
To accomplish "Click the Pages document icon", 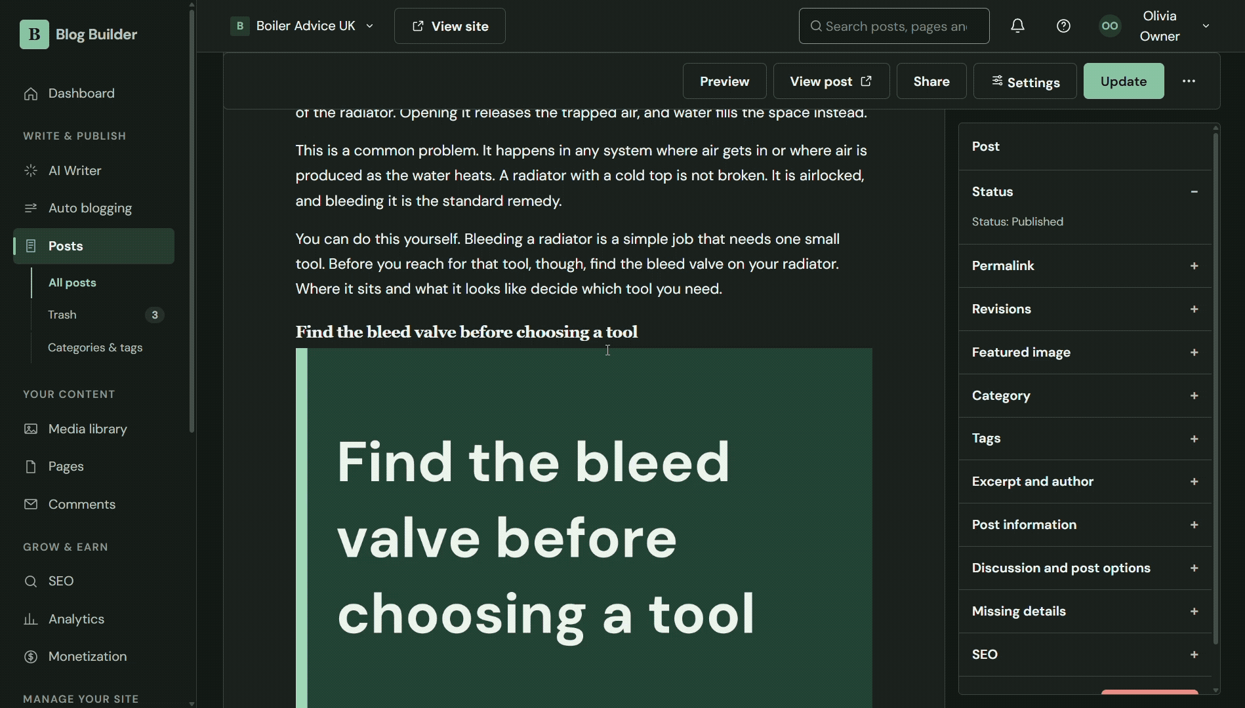I will (x=31, y=467).
